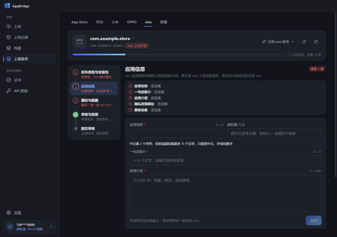The image size is (337, 237).
Task: Focus the 应用名称 input field
Action: (177, 133)
